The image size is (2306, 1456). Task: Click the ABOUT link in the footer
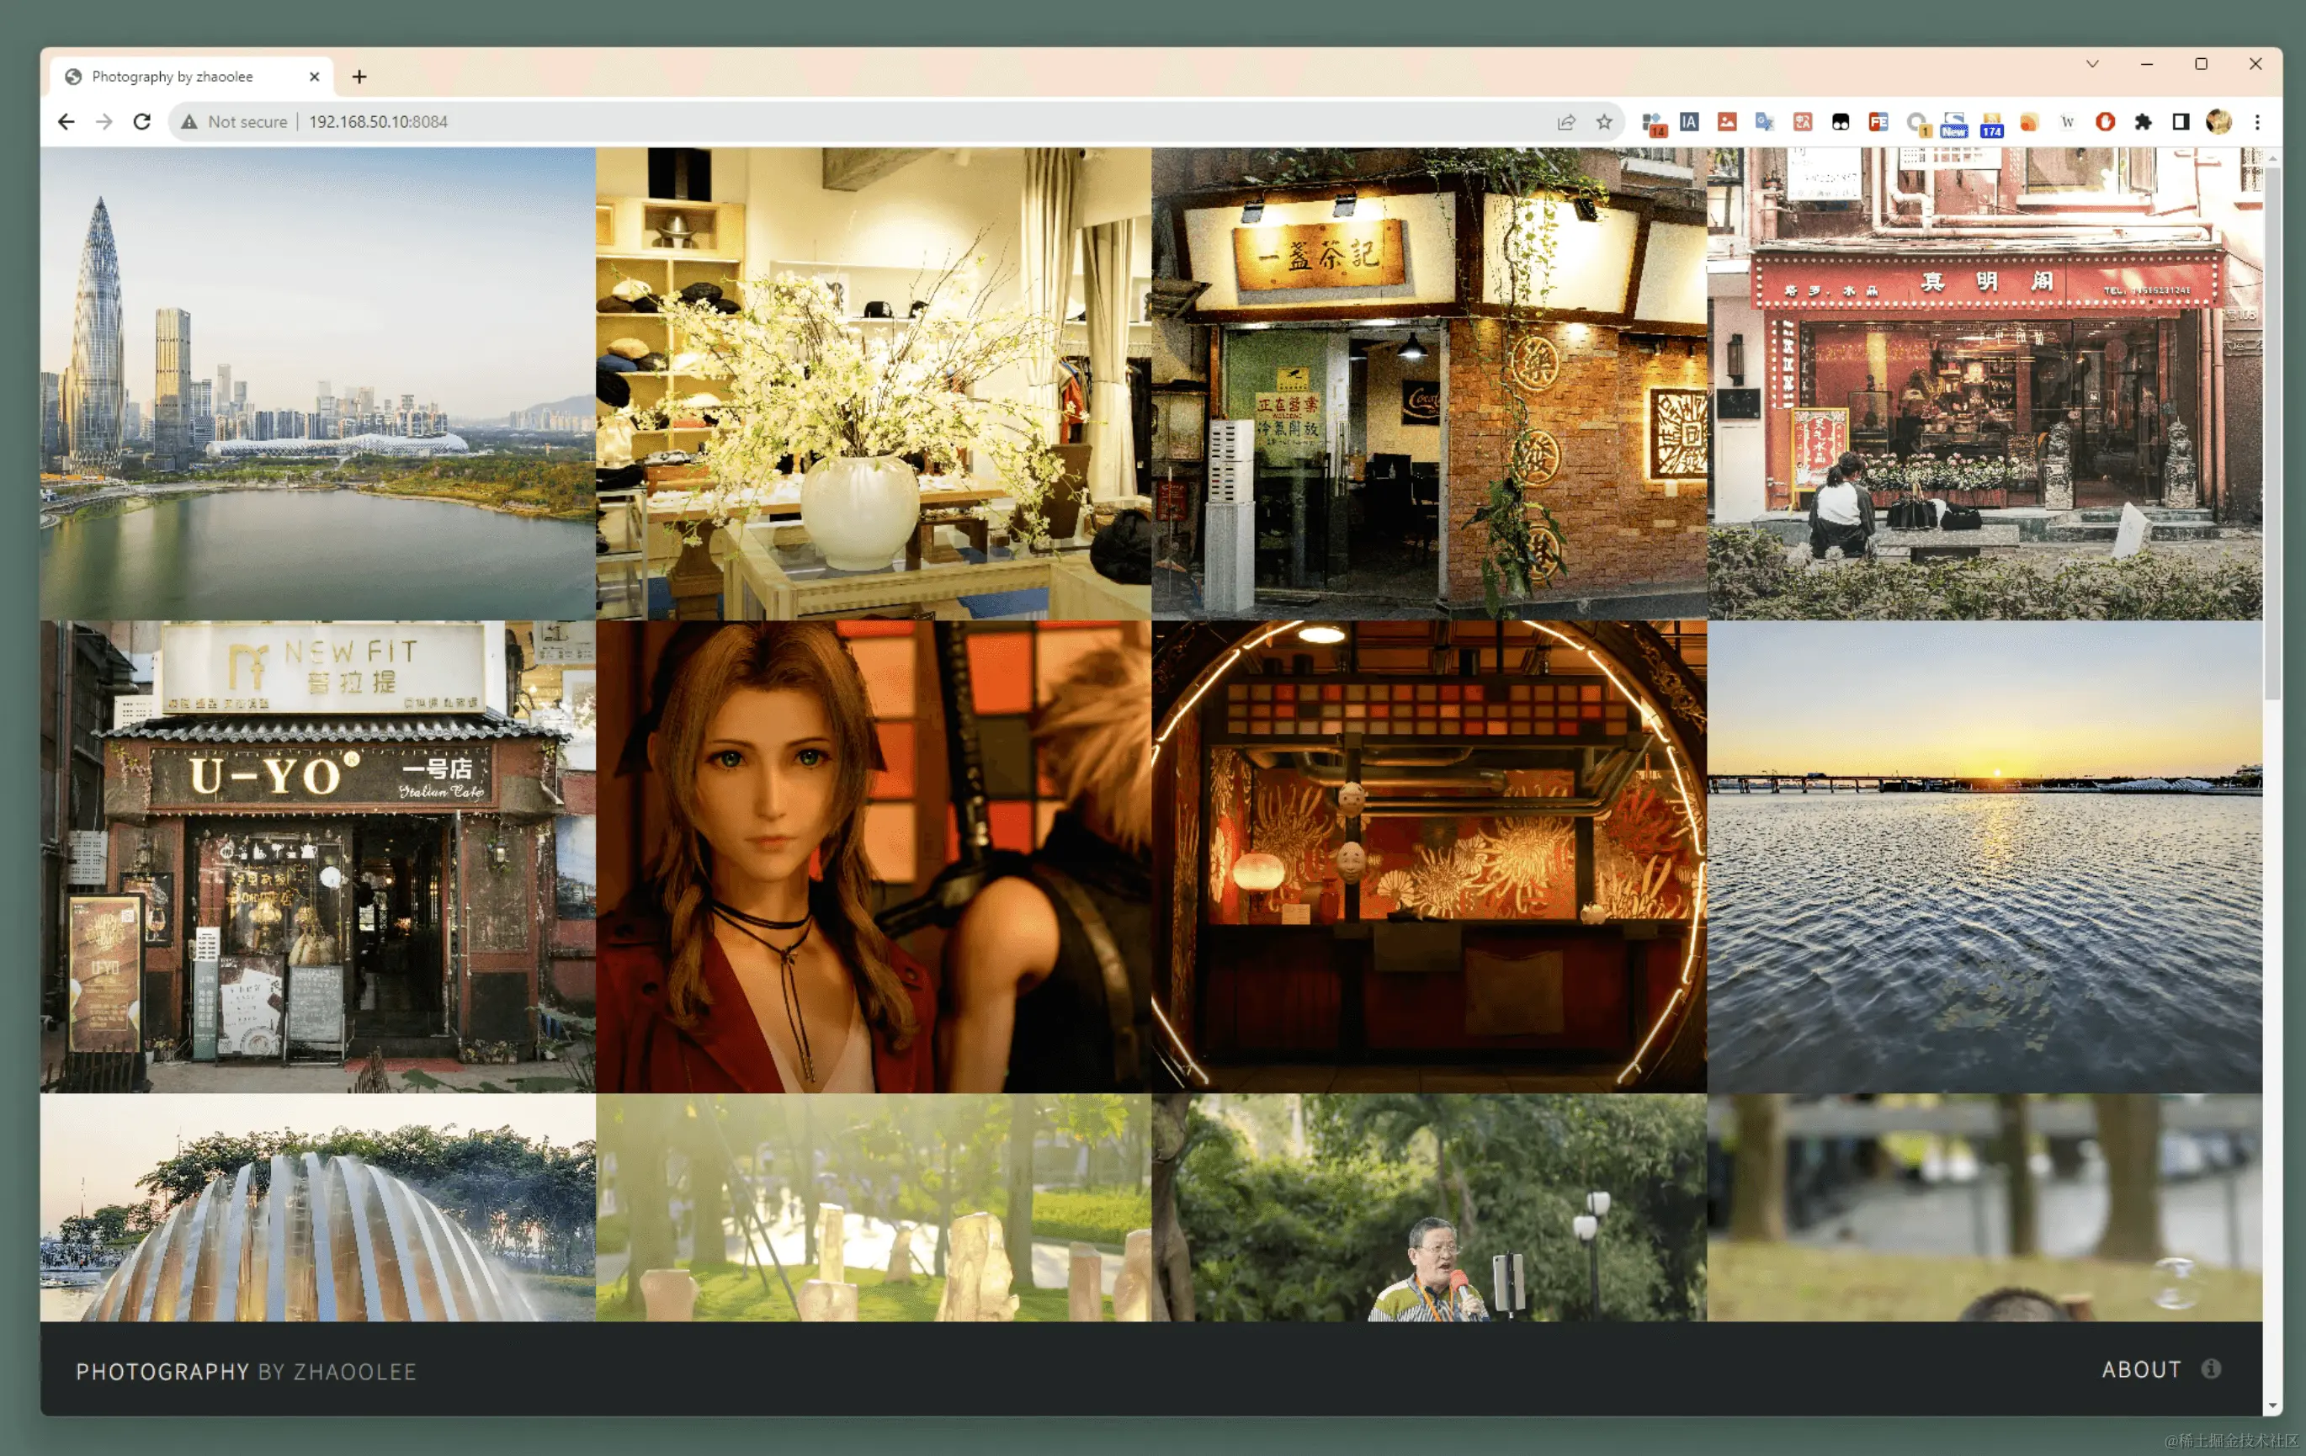click(2141, 1370)
